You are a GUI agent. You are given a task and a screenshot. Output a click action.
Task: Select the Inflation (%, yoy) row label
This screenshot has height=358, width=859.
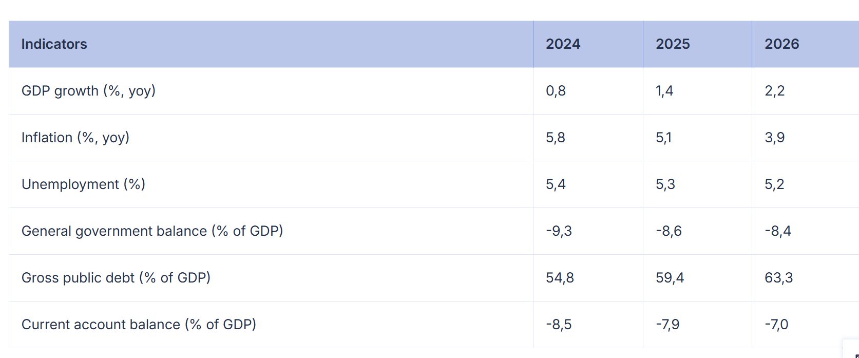75,138
